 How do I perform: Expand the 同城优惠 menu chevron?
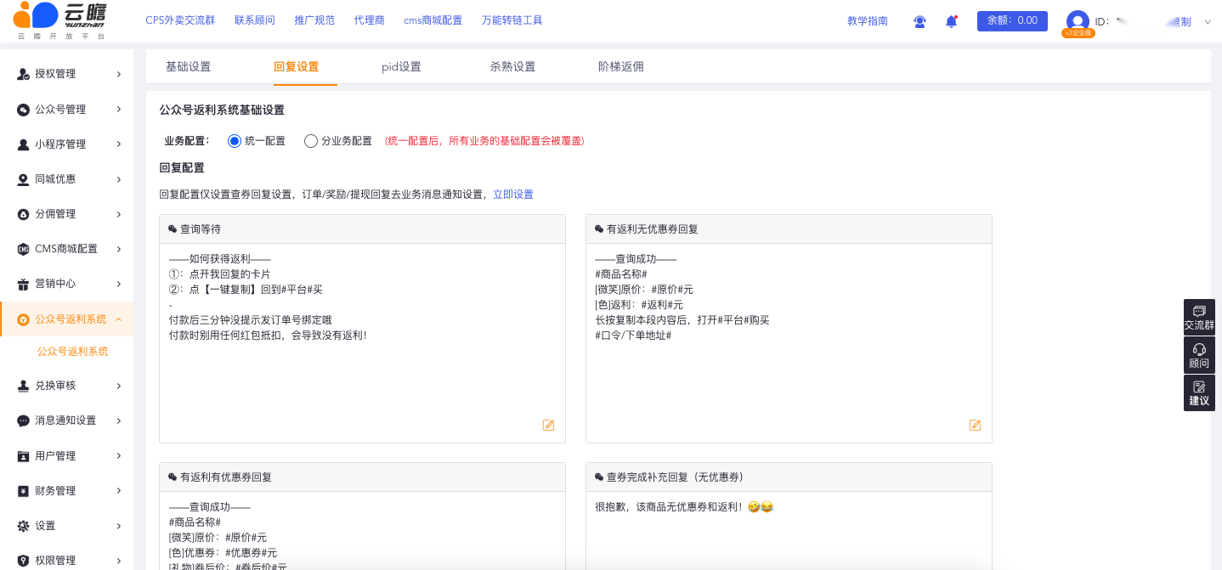pos(119,179)
